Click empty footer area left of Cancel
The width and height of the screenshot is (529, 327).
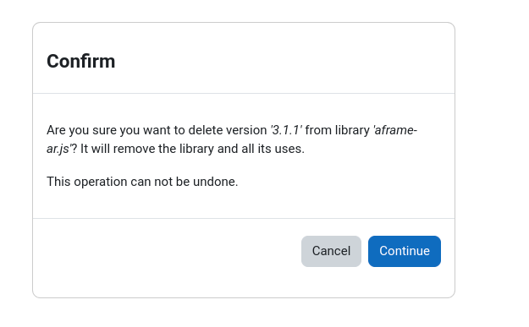[167, 251]
